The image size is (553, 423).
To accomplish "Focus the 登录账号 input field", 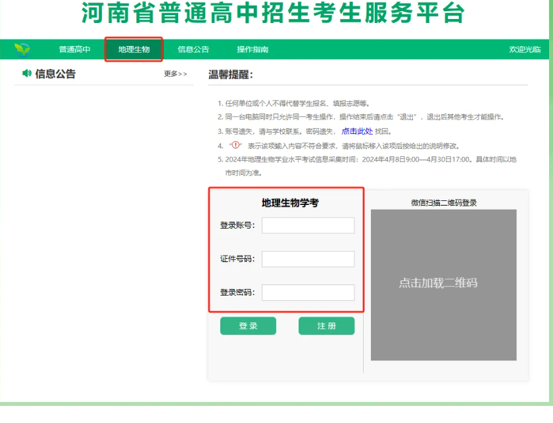I will tap(308, 225).
